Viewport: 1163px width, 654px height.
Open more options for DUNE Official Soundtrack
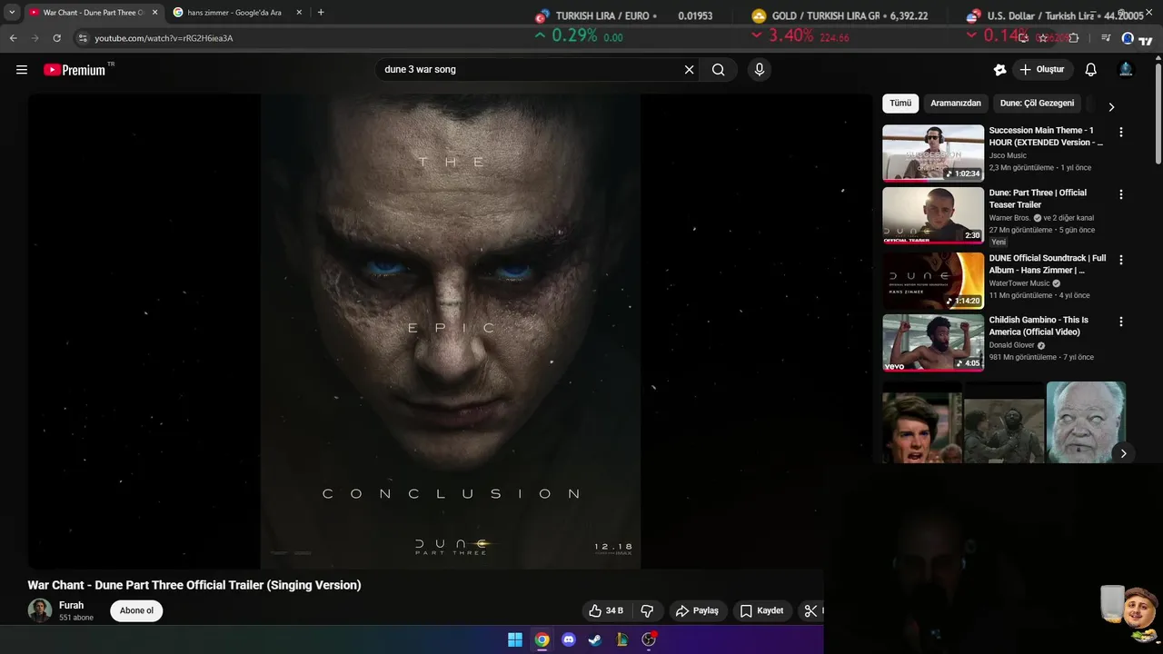tap(1120, 260)
